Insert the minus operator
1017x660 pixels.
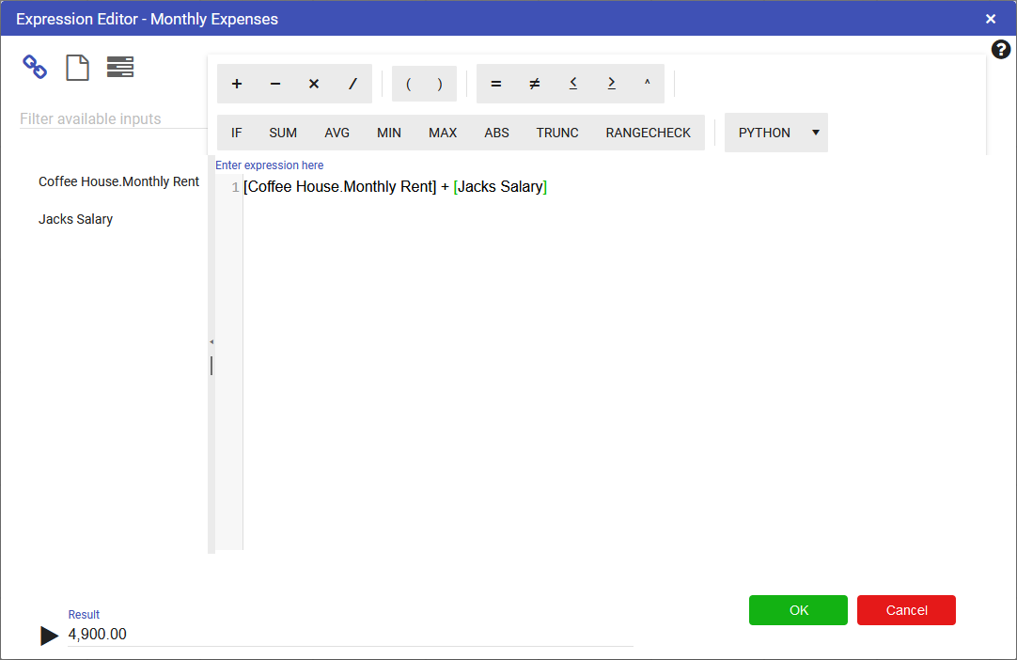coord(275,84)
